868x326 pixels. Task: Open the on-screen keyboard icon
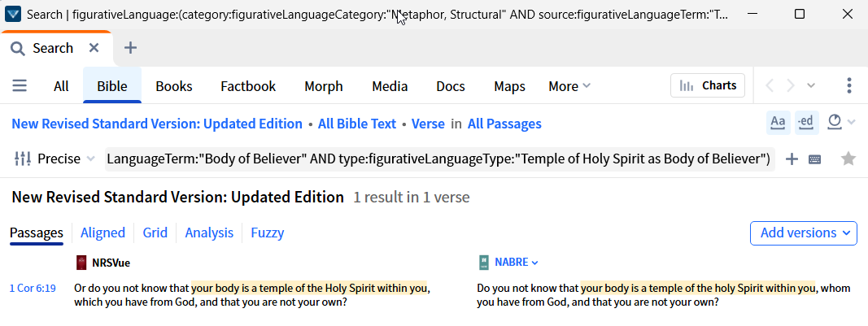tap(814, 159)
